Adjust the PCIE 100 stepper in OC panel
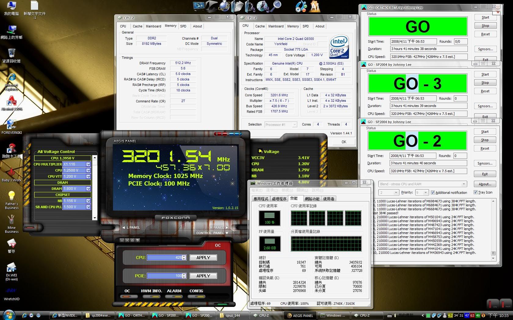Viewport: 513px width, 320px height. 184,276
